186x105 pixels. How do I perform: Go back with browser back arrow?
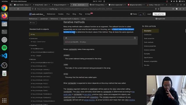click(x=11, y=9)
